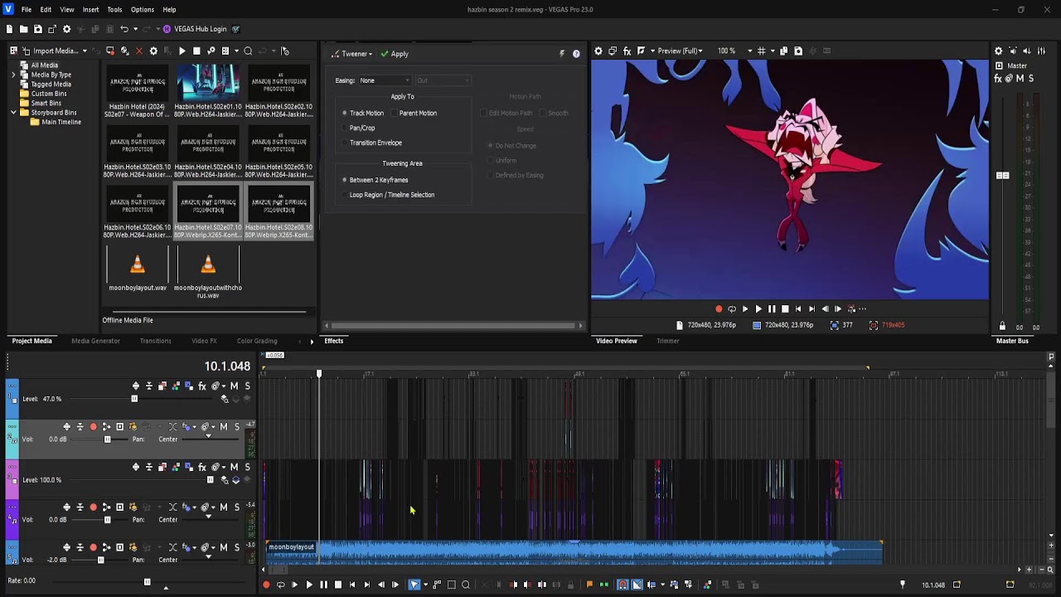The image size is (1061, 597).
Task: Remove selected media with the red X
Action: 138,51
